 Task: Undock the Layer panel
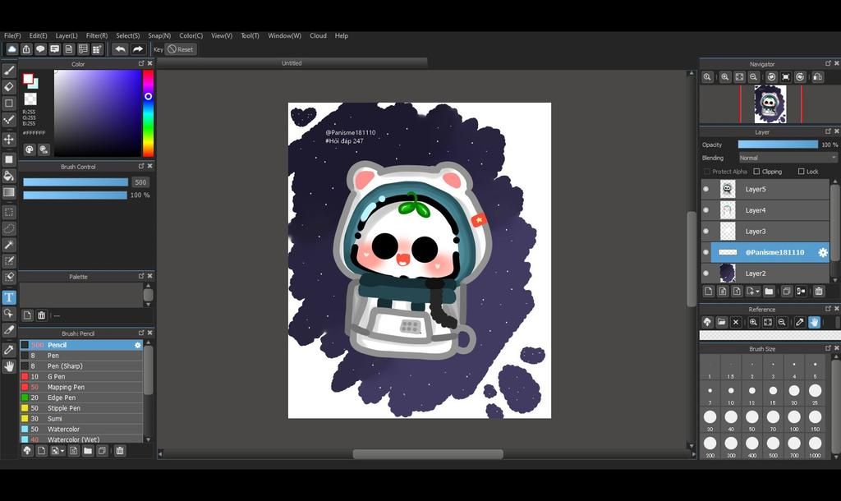pyautogui.click(x=828, y=131)
